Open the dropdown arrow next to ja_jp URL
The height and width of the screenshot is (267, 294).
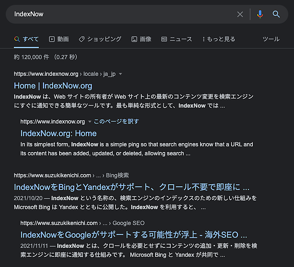(x=120, y=74)
